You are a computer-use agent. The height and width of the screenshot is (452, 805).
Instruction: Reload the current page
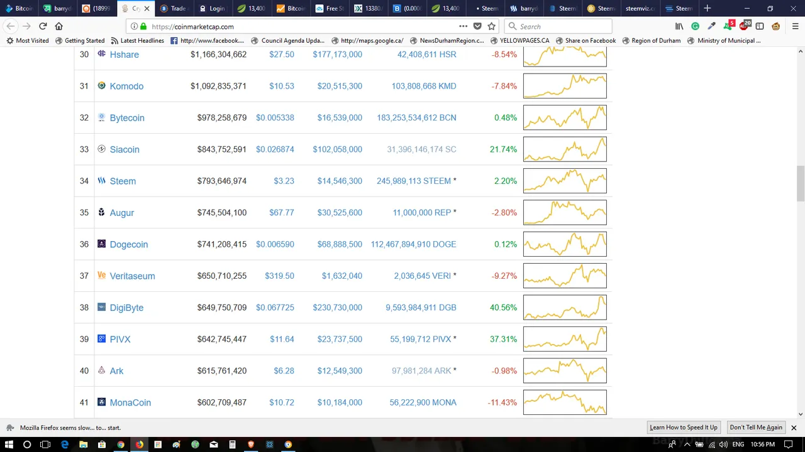click(x=43, y=26)
